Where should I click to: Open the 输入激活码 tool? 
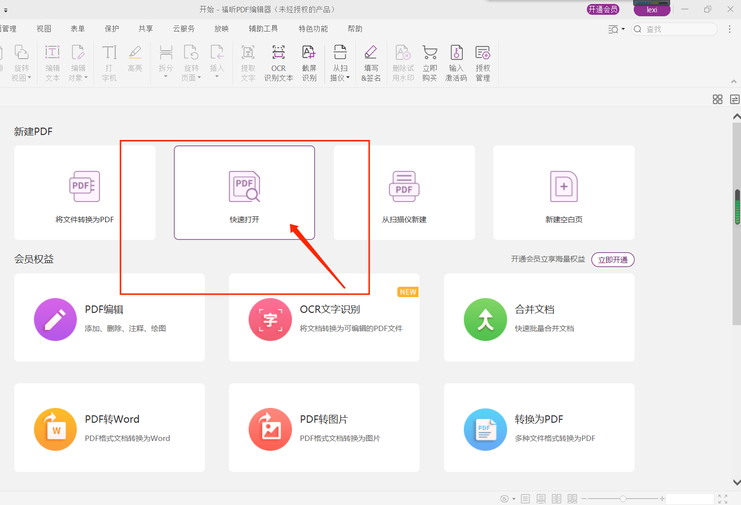456,63
